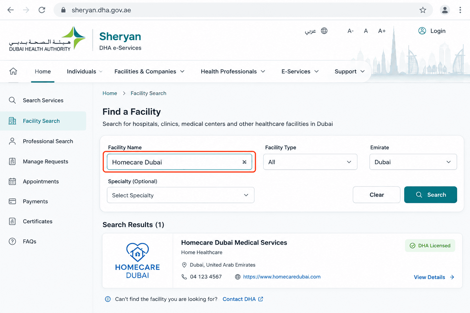Increase font size with A+ button

coord(382,31)
